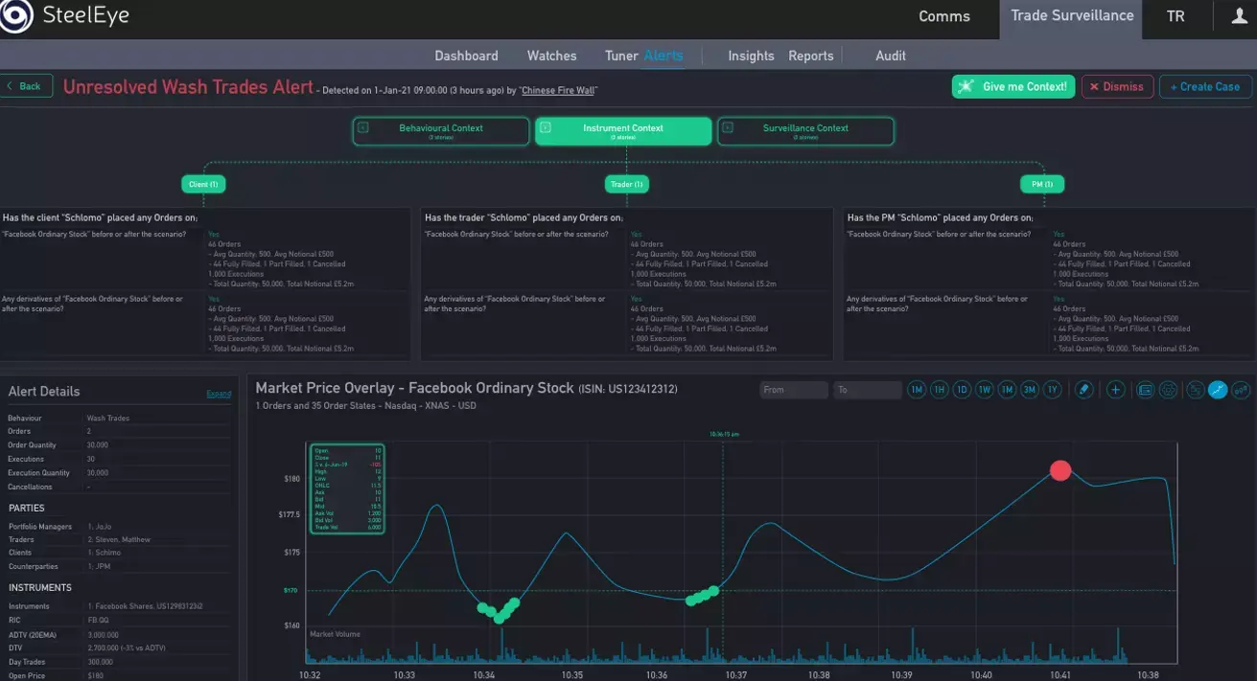
Task: Open the Alerts tab
Action: click(663, 56)
